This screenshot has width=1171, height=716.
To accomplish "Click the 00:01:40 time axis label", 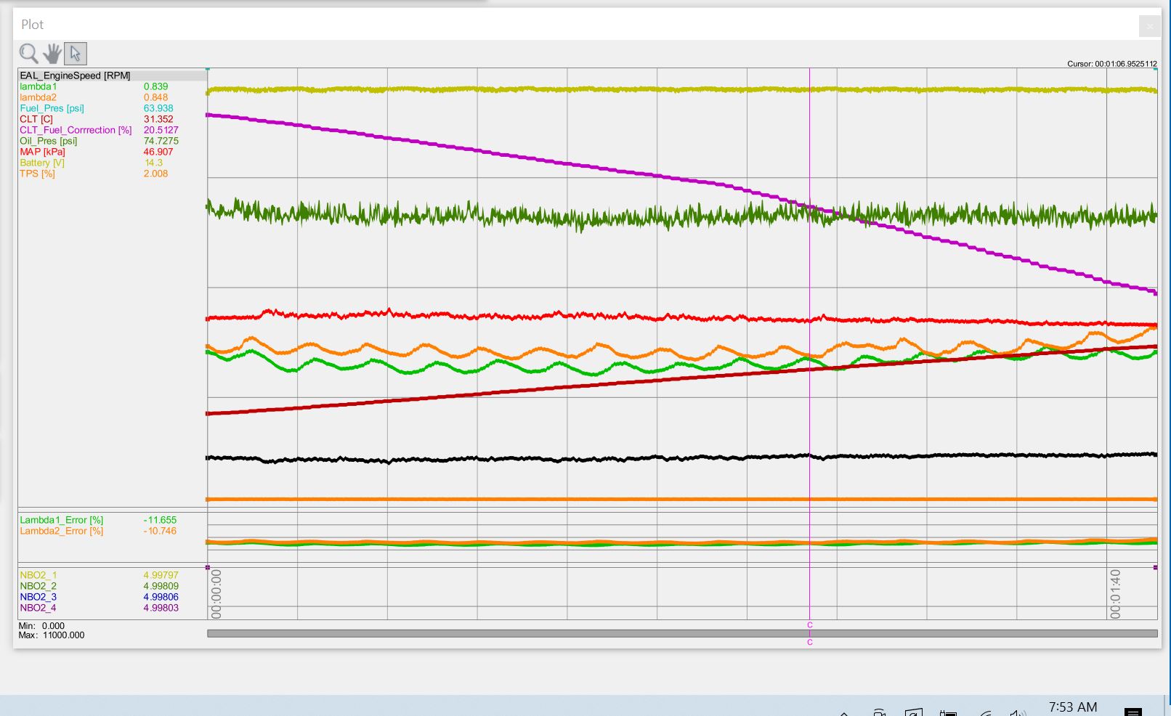I will 1115,594.
